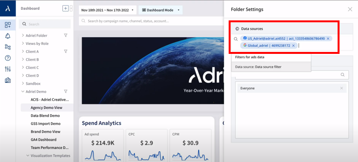Click the Ad spend metric card
358x162 pixels.
(103, 145)
